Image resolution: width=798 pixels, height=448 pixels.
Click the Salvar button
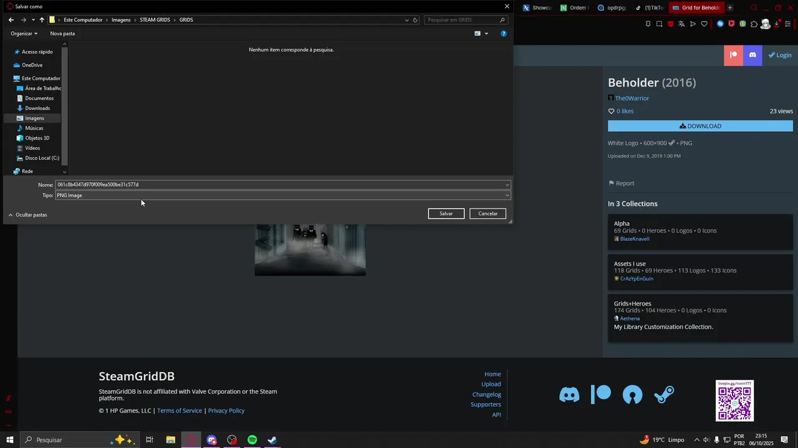pos(446,213)
